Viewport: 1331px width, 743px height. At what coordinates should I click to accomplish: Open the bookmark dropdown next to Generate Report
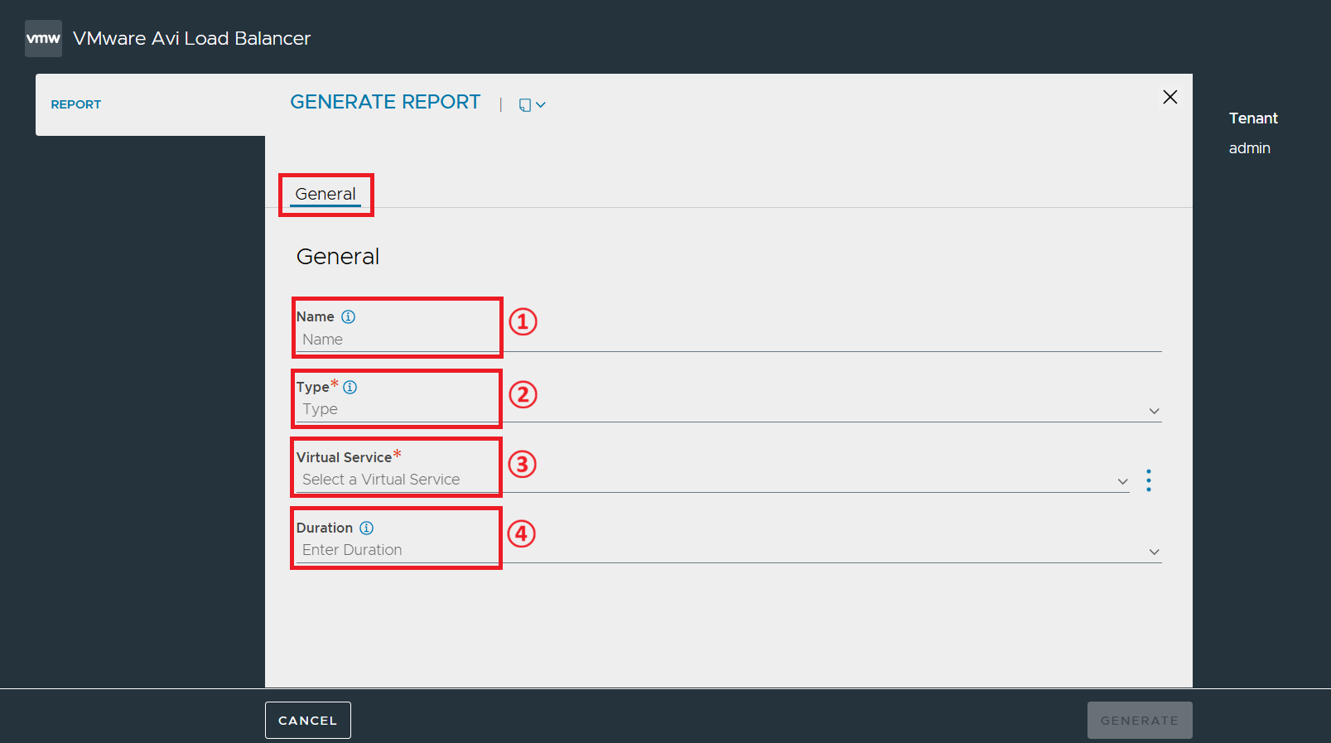click(532, 104)
